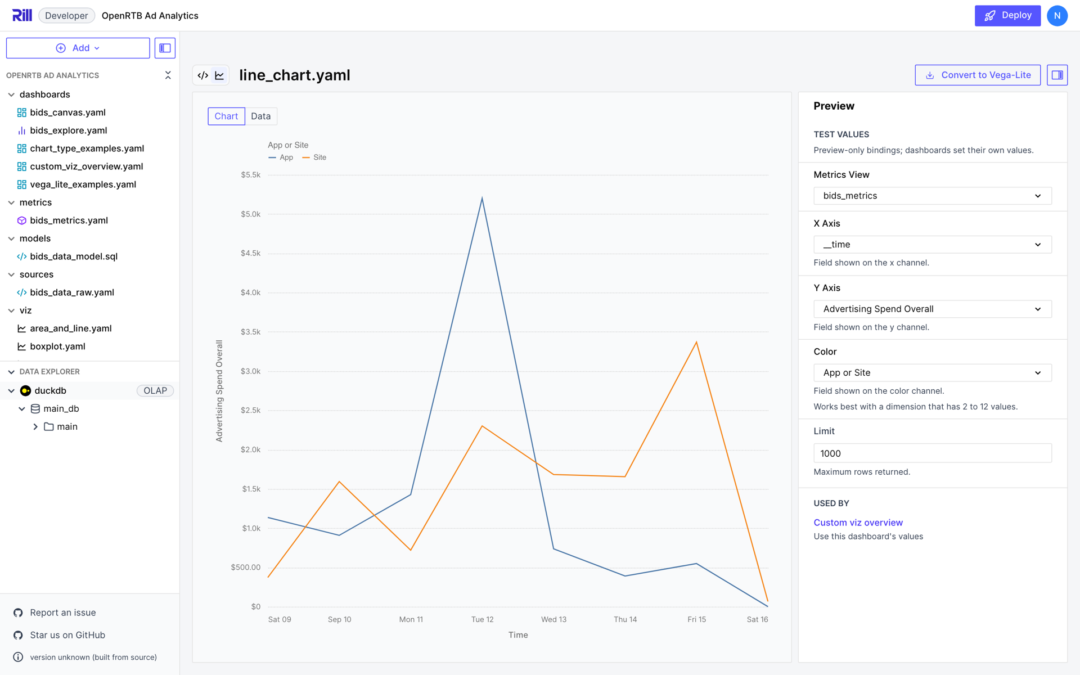Click the Rill logo

tap(22, 15)
